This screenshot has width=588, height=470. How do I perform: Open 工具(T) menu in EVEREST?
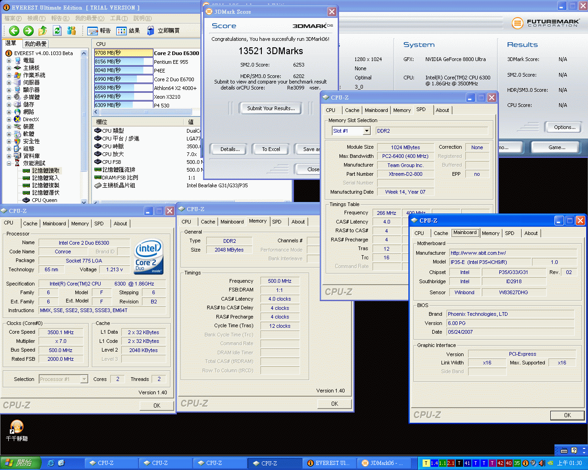[x=119, y=18]
